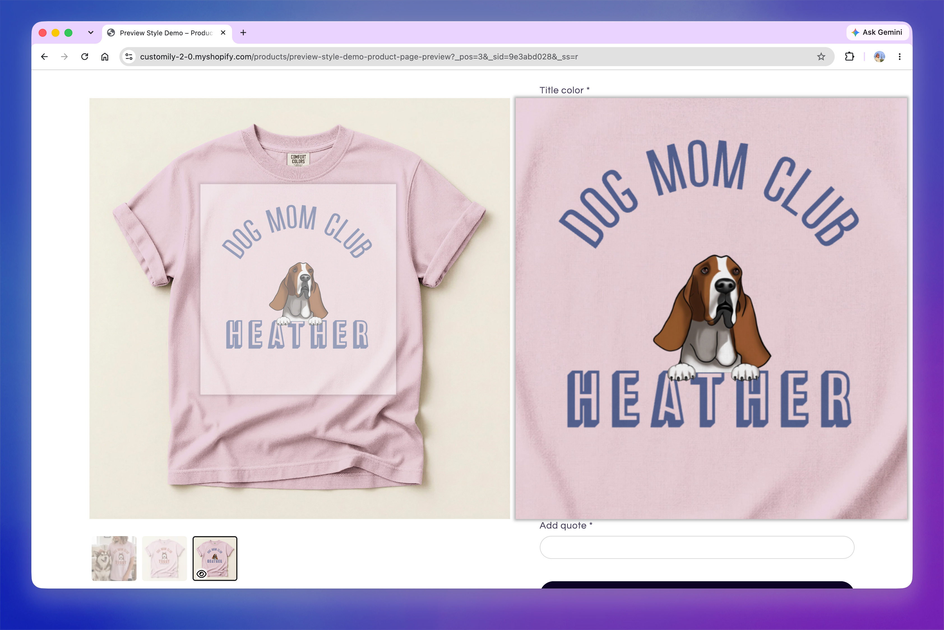Open the Extensions puzzle icon

coord(850,57)
